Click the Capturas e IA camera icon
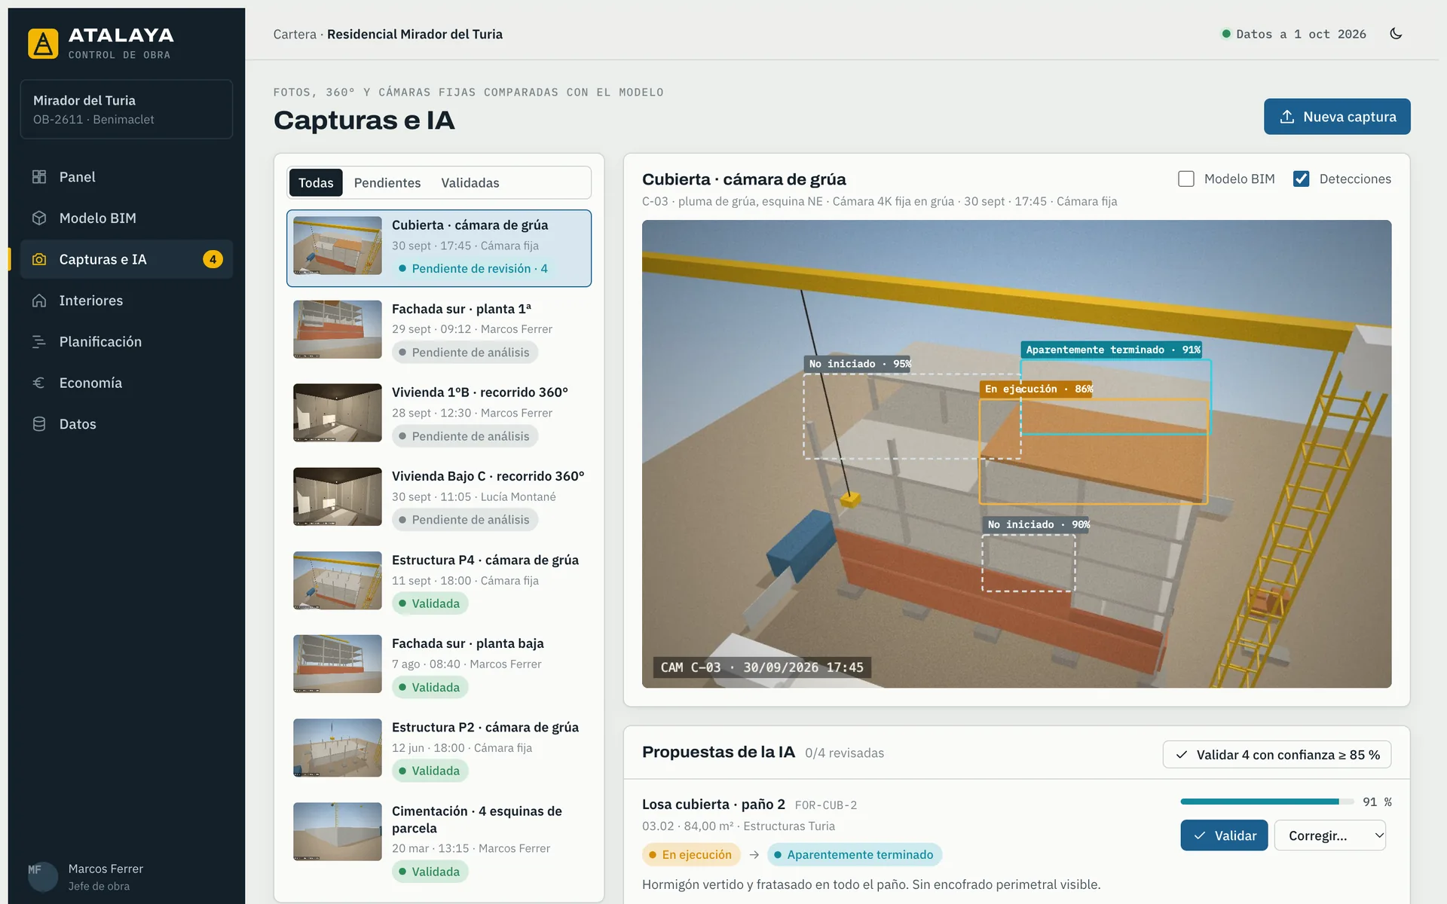 pyautogui.click(x=39, y=259)
